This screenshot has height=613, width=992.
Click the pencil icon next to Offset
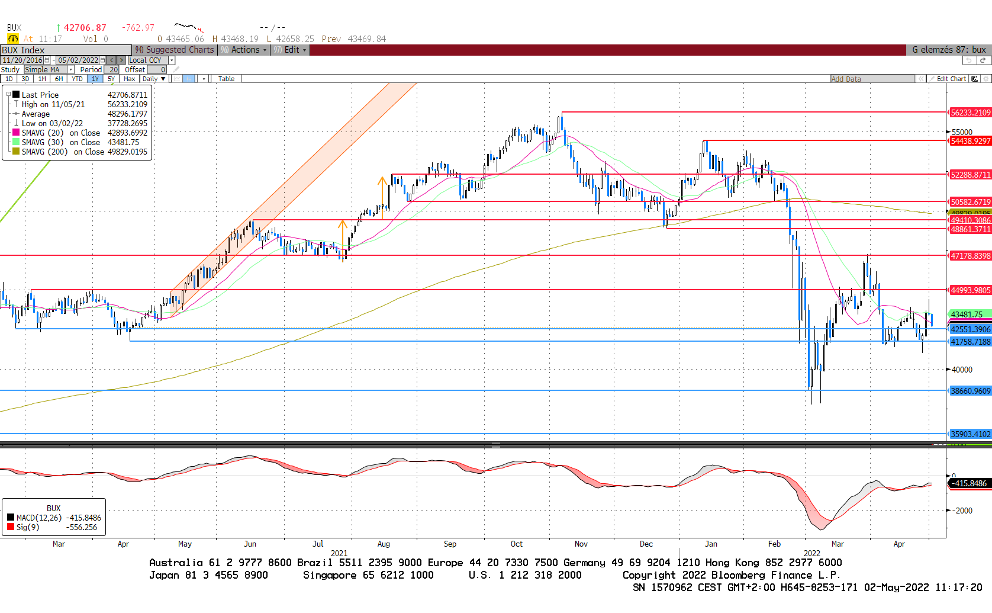(176, 69)
